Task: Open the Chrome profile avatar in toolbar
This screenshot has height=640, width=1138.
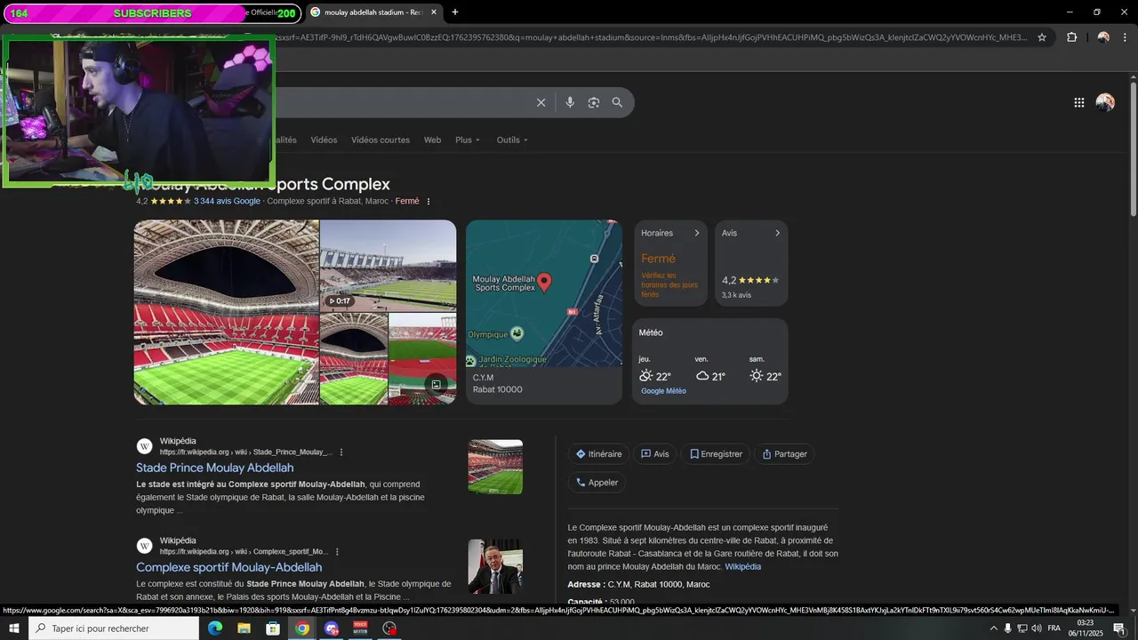Action: click(x=1103, y=37)
